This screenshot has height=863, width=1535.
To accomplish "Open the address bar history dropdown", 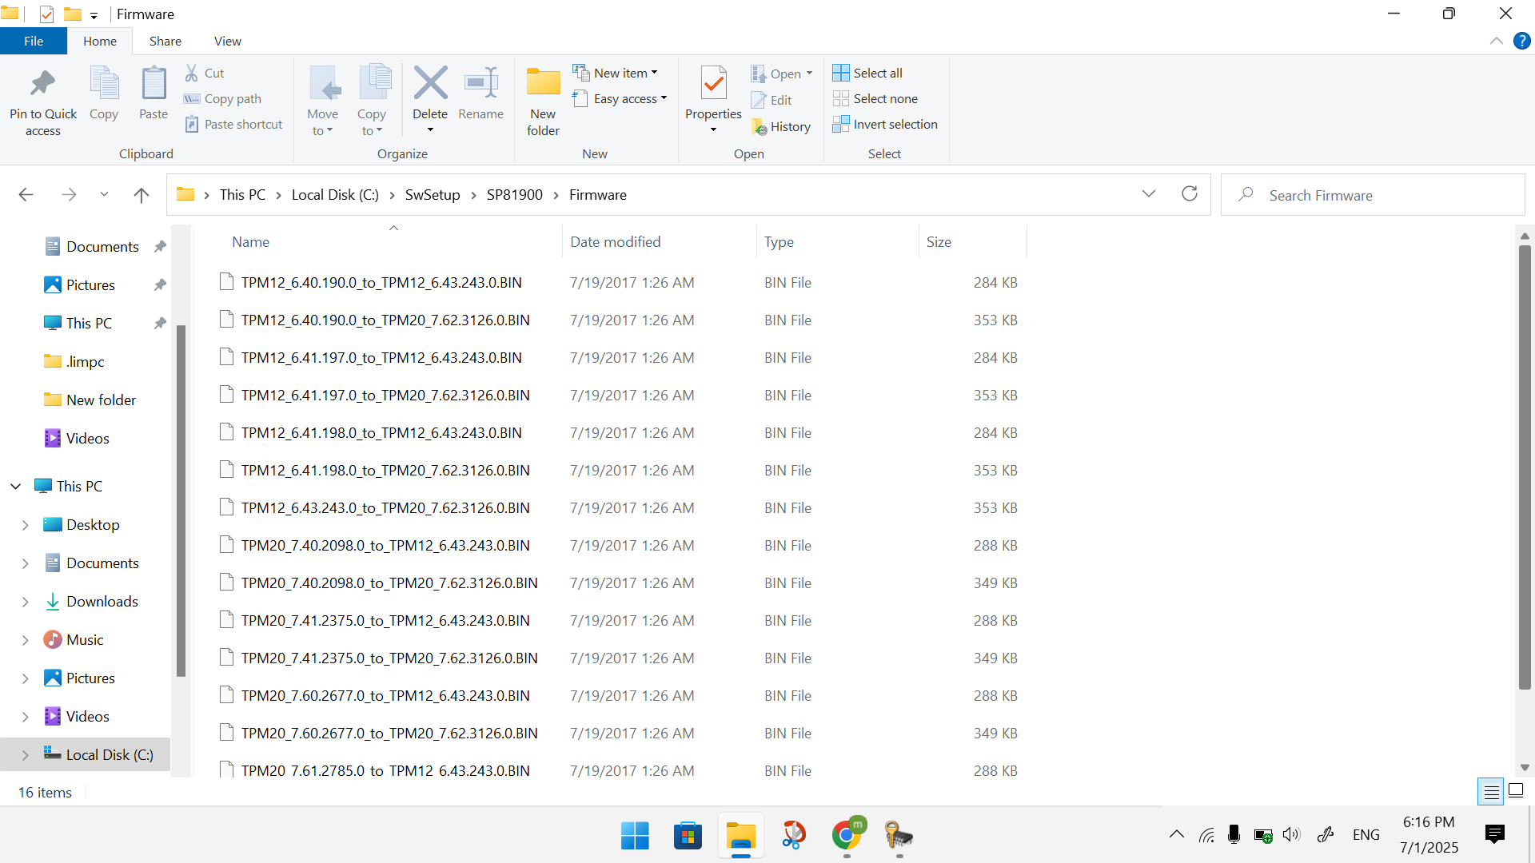I will (1149, 194).
